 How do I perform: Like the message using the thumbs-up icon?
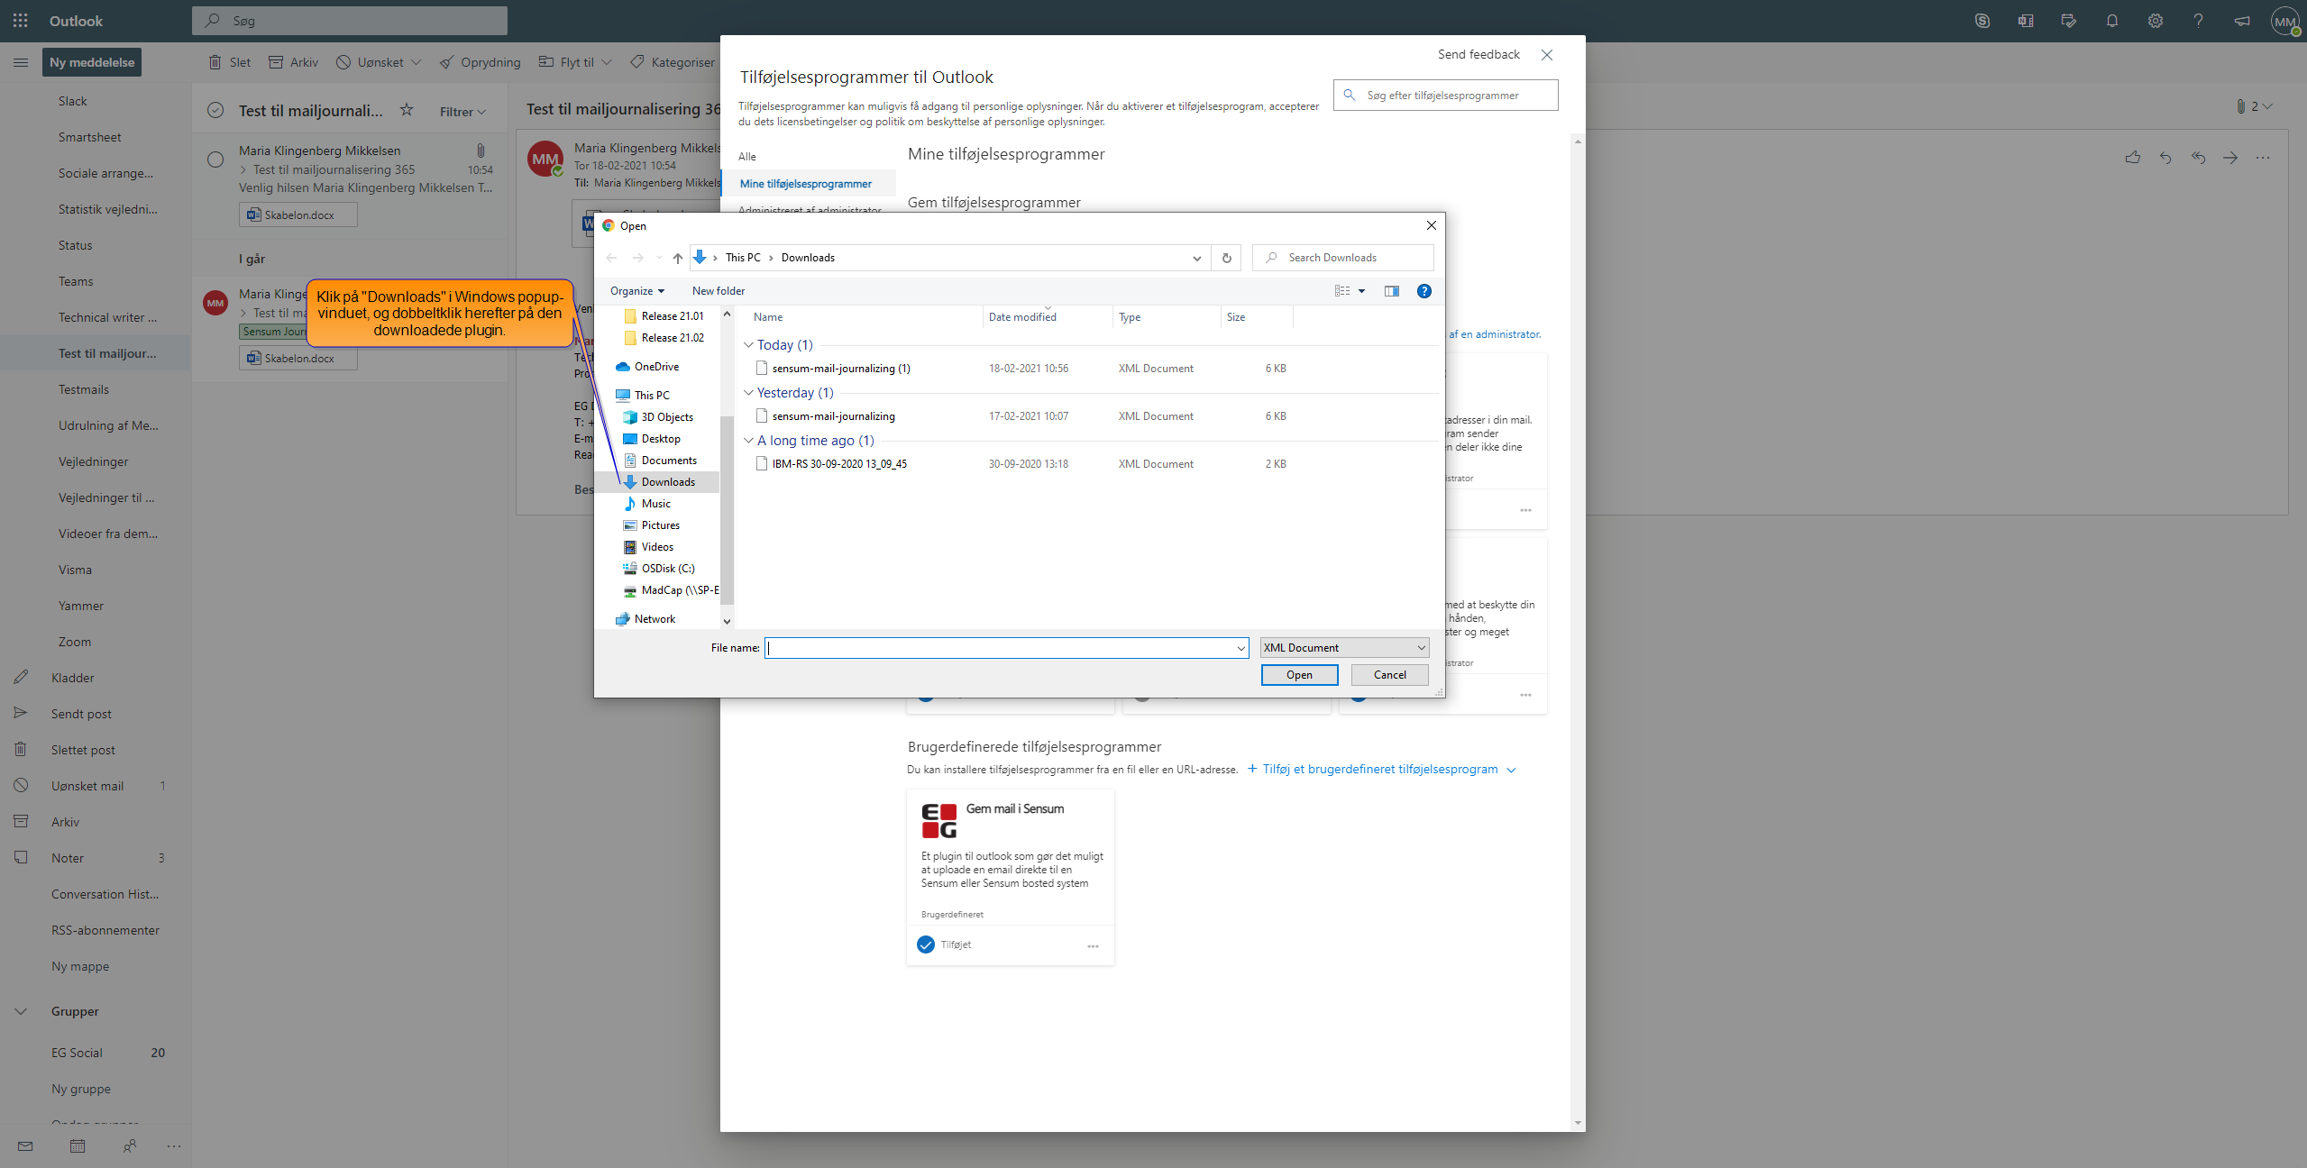2133,157
